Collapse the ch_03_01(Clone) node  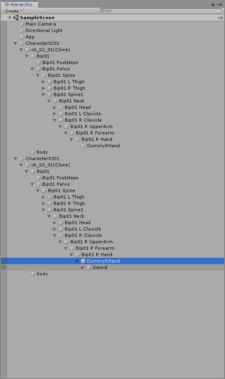(x=21, y=165)
